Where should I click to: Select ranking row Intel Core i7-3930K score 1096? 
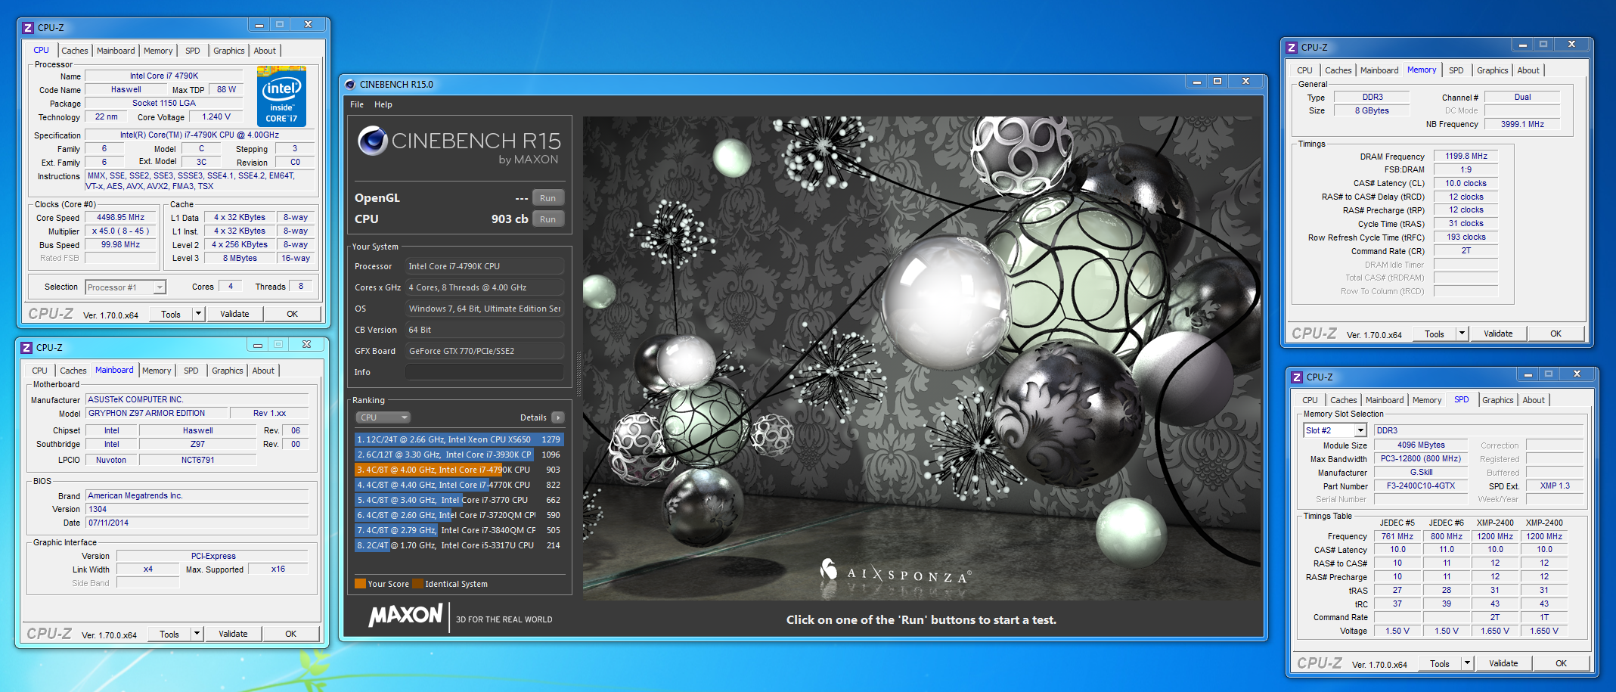click(459, 455)
